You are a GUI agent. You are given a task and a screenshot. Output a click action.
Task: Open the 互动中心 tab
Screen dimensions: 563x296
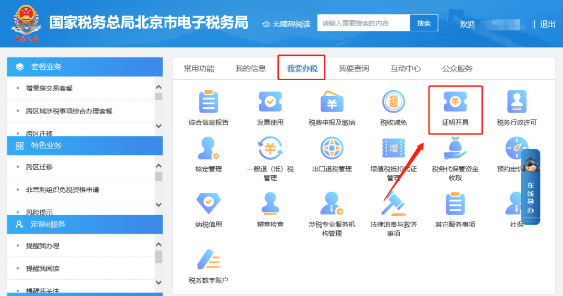point(406,69)
